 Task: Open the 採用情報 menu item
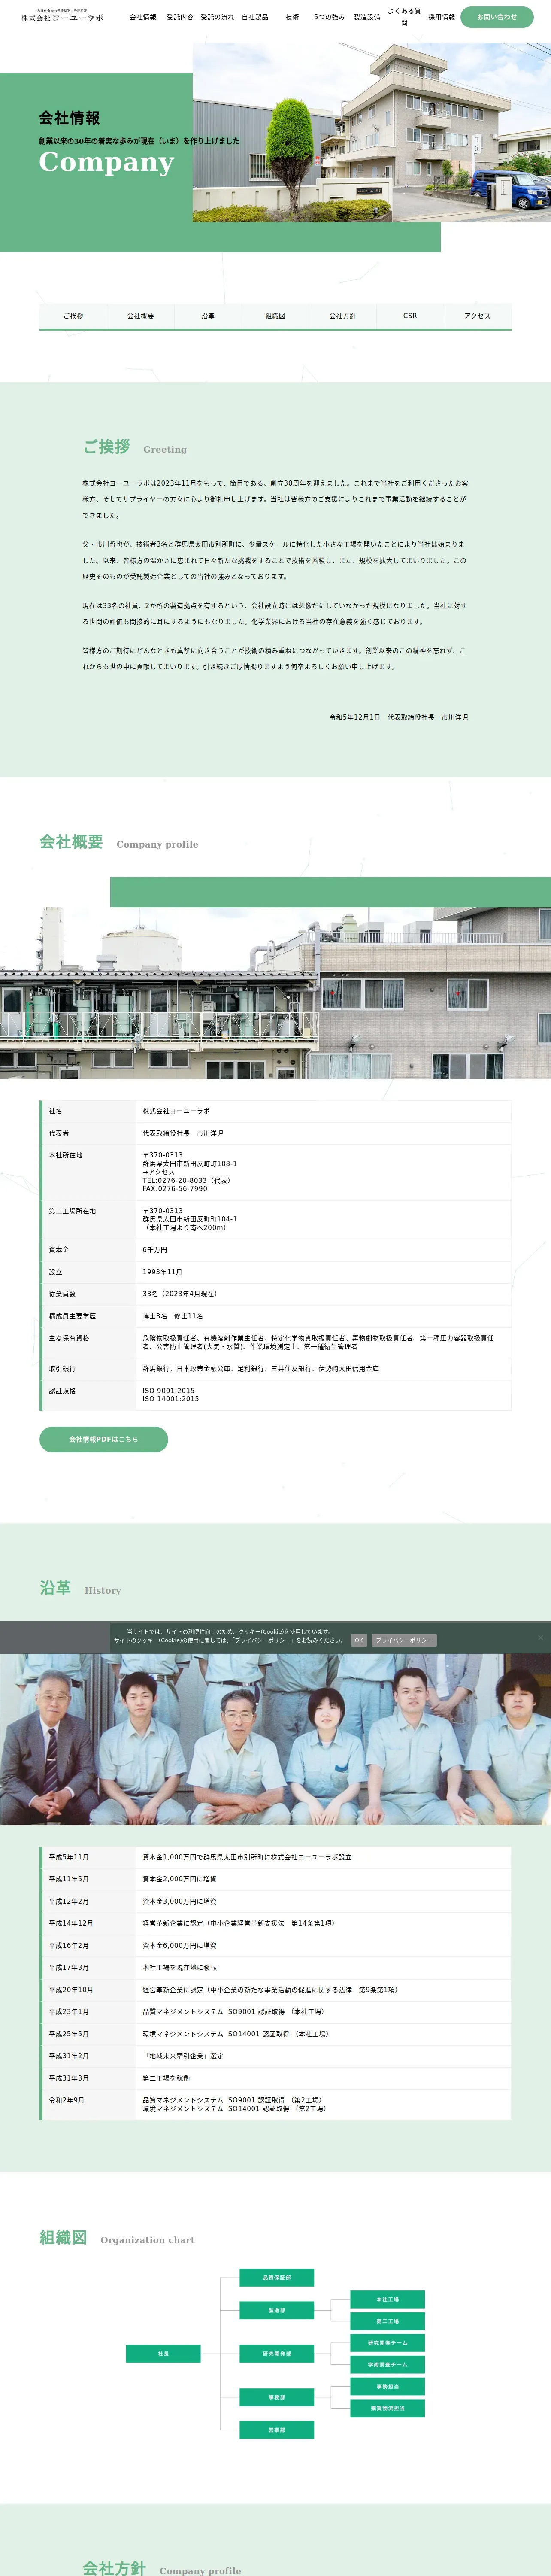(441, 17)
